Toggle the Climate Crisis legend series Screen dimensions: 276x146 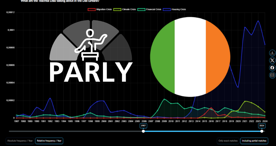pos(126,9)
